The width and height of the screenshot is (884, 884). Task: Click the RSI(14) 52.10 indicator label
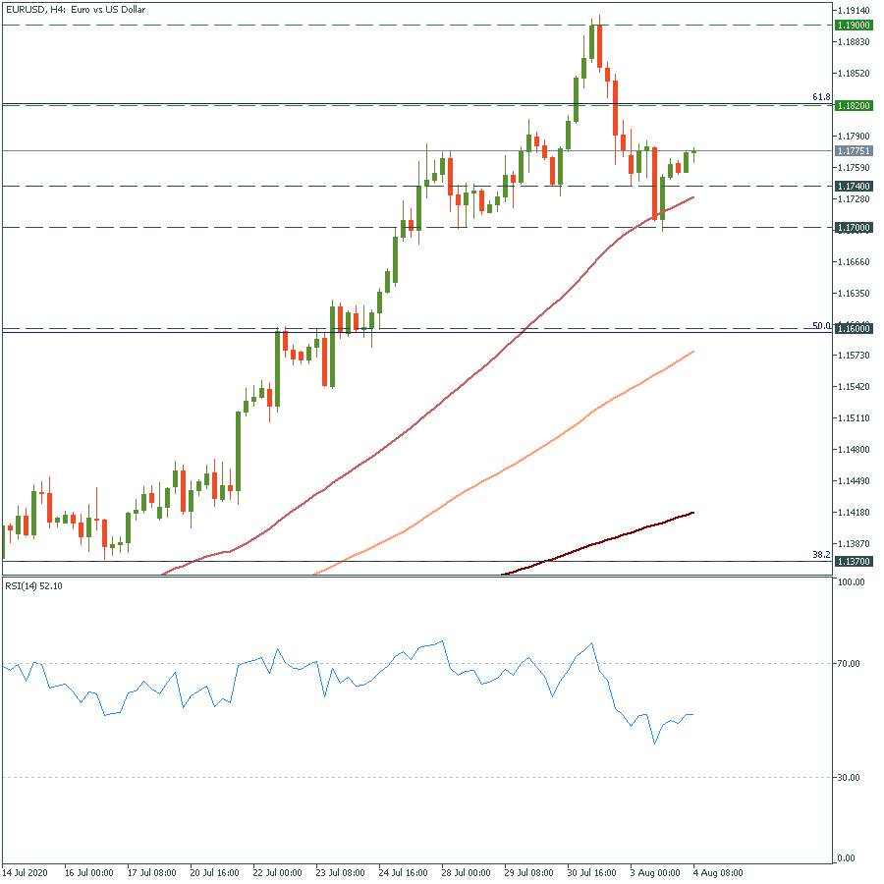[33, 586]
